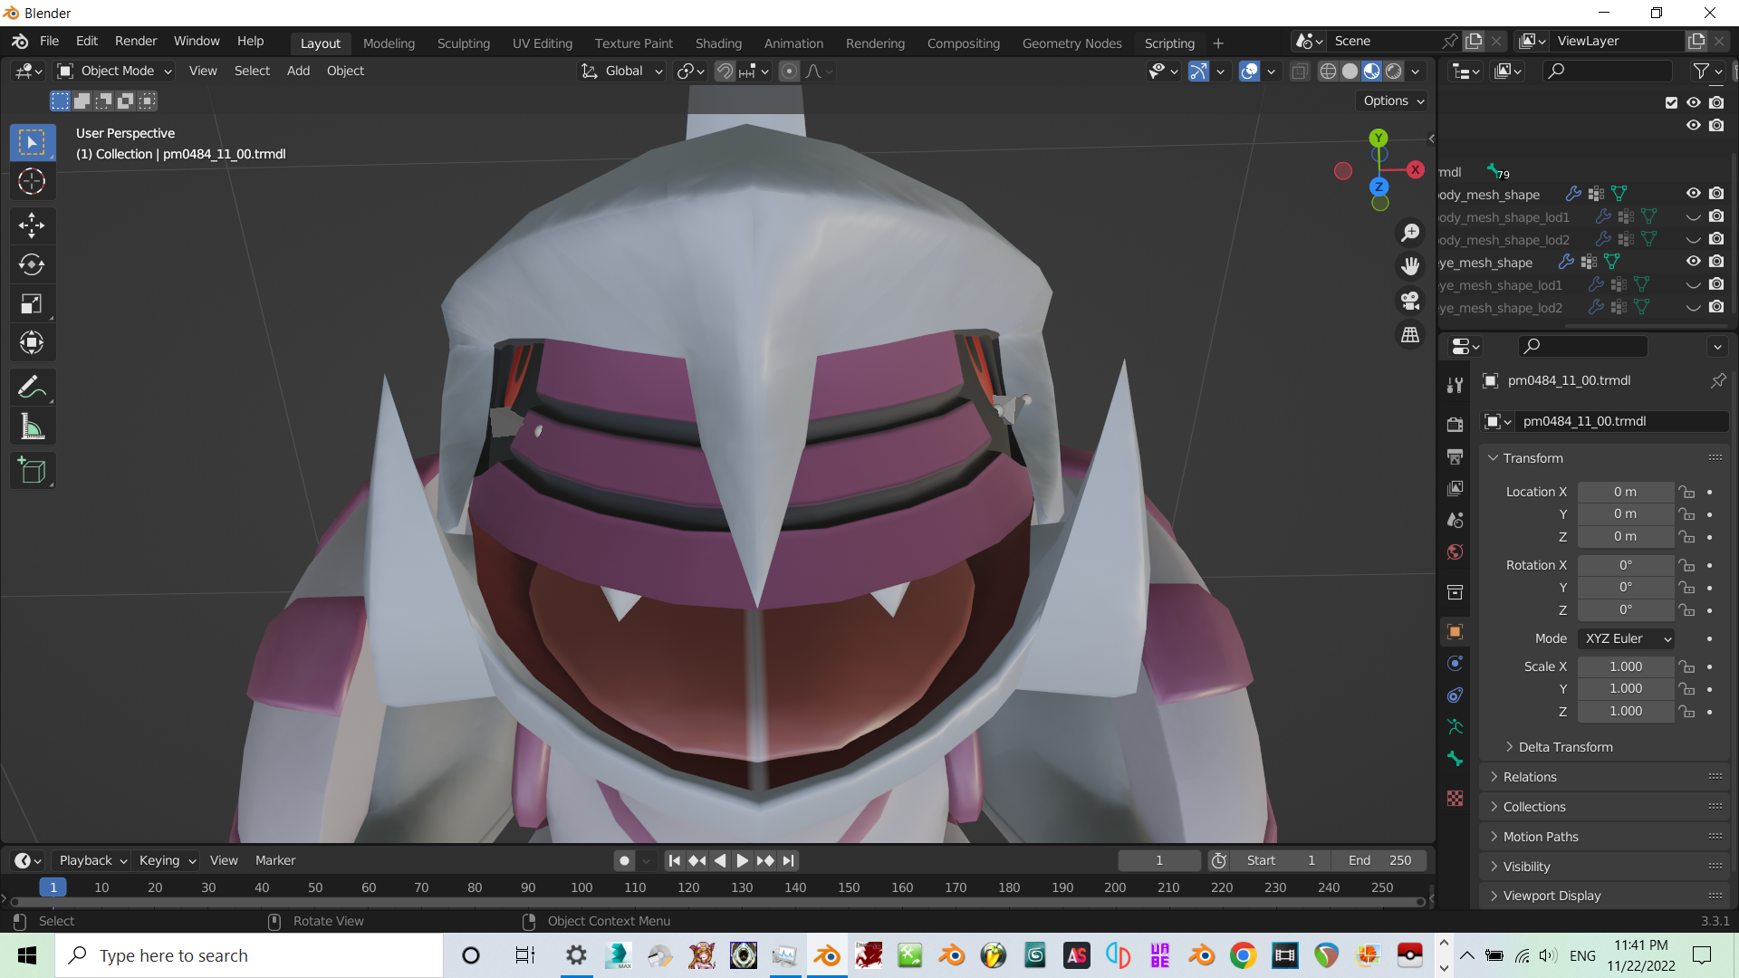Open the Render menu

tap(136, 42)
